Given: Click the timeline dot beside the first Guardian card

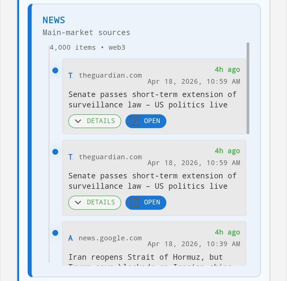Looking at the screenshot, I should click(x=55, y=70).
